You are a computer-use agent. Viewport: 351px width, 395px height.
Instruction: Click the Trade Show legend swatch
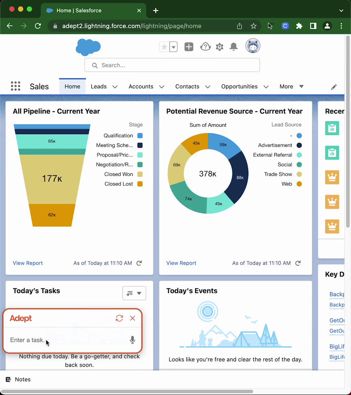point(299,174)
